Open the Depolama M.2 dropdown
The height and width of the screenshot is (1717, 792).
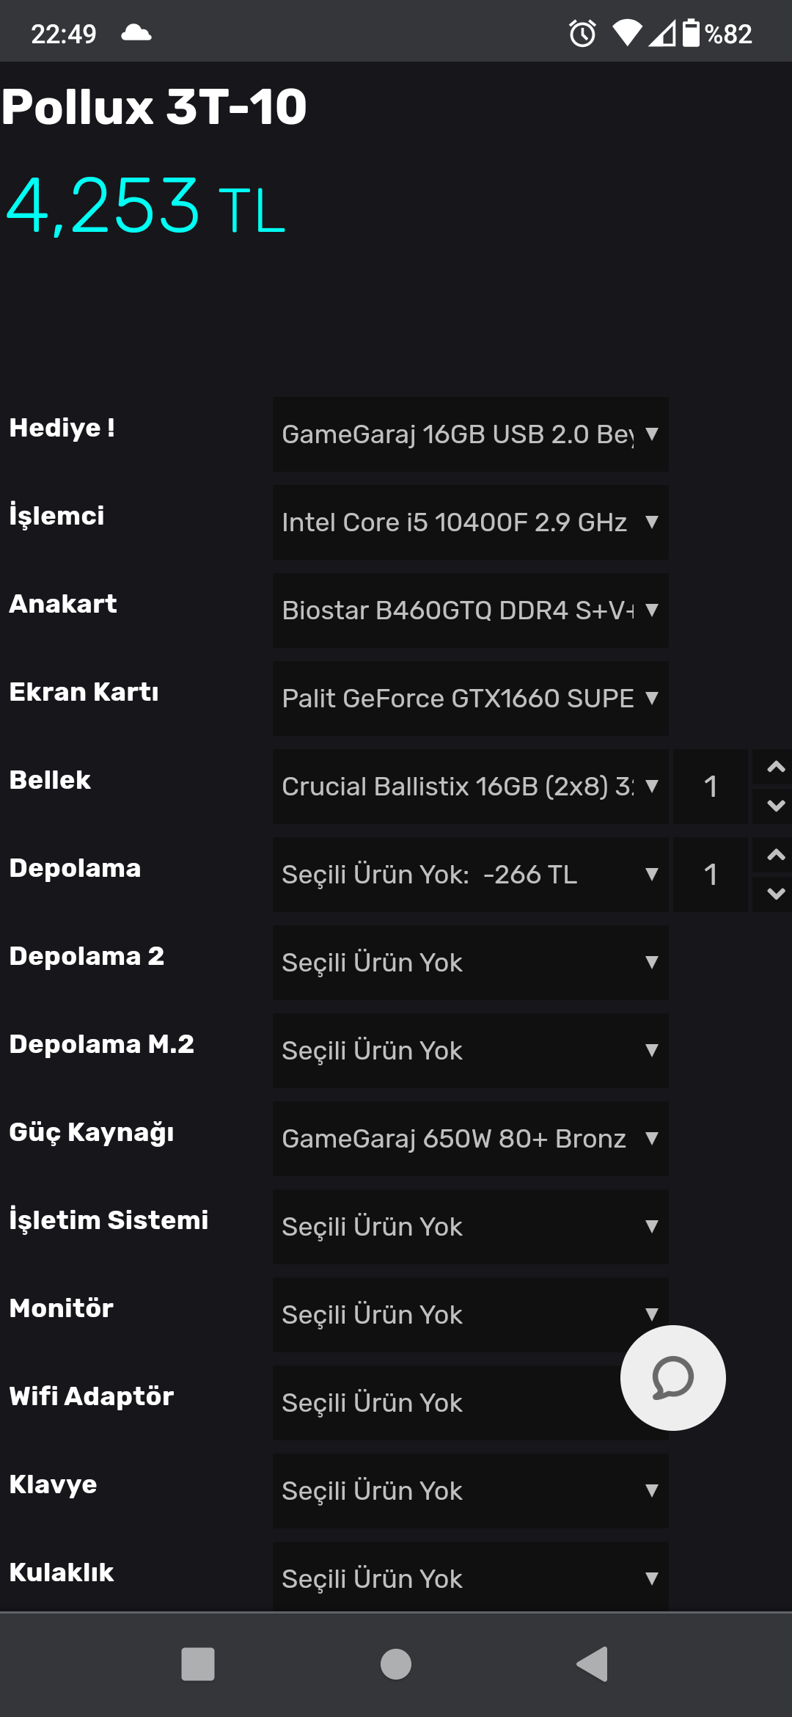tap(470, 1051)
